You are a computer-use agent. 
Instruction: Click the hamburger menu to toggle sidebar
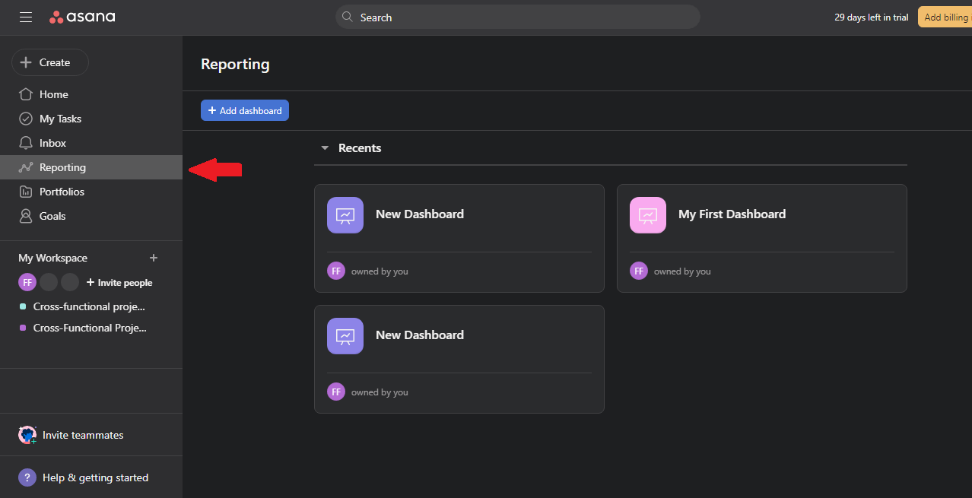pyautogui.click(x=25, y=16)
